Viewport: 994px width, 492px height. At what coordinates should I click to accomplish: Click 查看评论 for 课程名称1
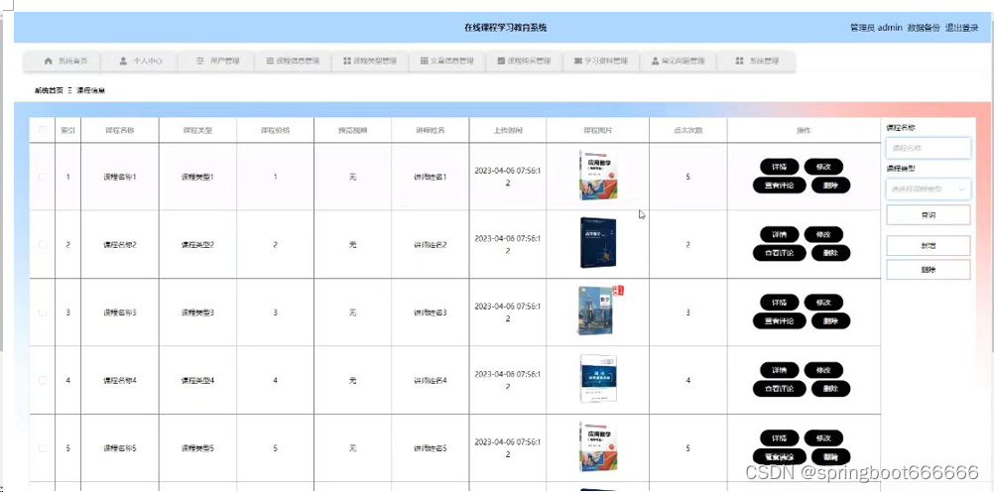click(779, 185)
